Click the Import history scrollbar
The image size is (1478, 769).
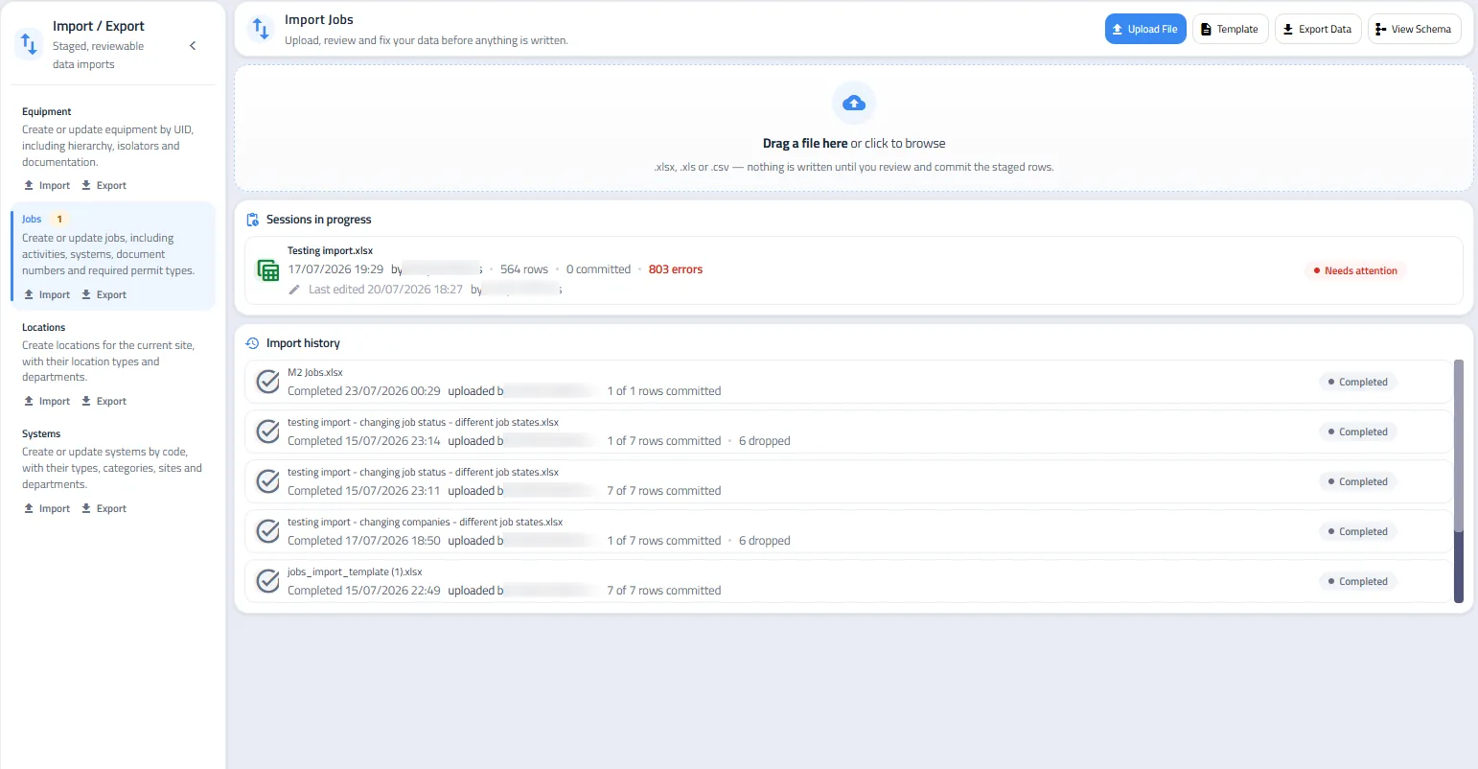click(1459, 480)
